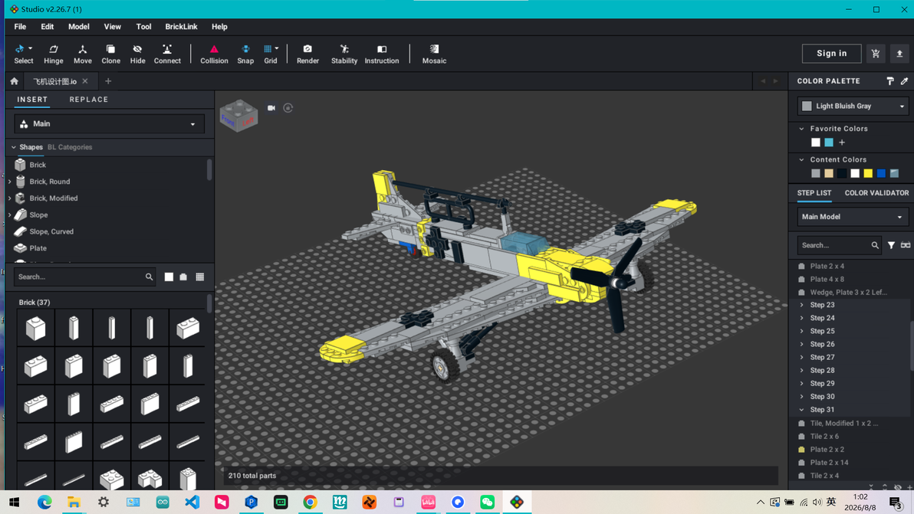
Task: Click the paint bucket icon in Color Palette
Action: 890,81
